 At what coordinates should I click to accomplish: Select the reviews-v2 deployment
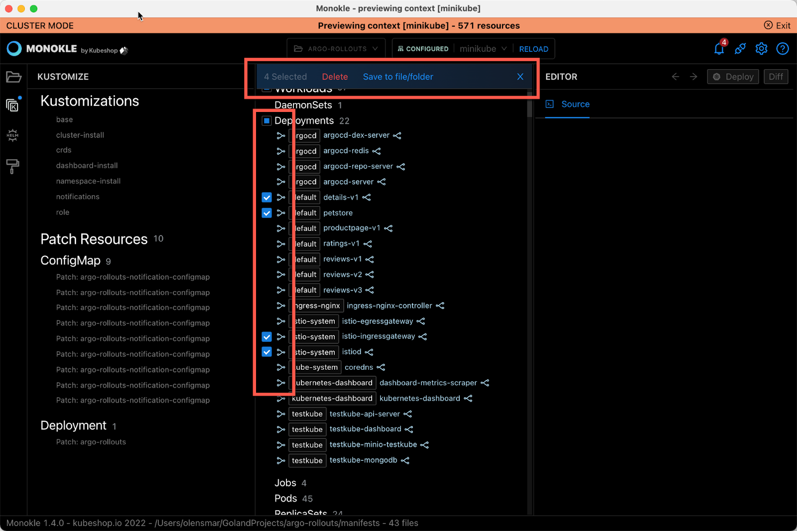[x=343, y=275]
